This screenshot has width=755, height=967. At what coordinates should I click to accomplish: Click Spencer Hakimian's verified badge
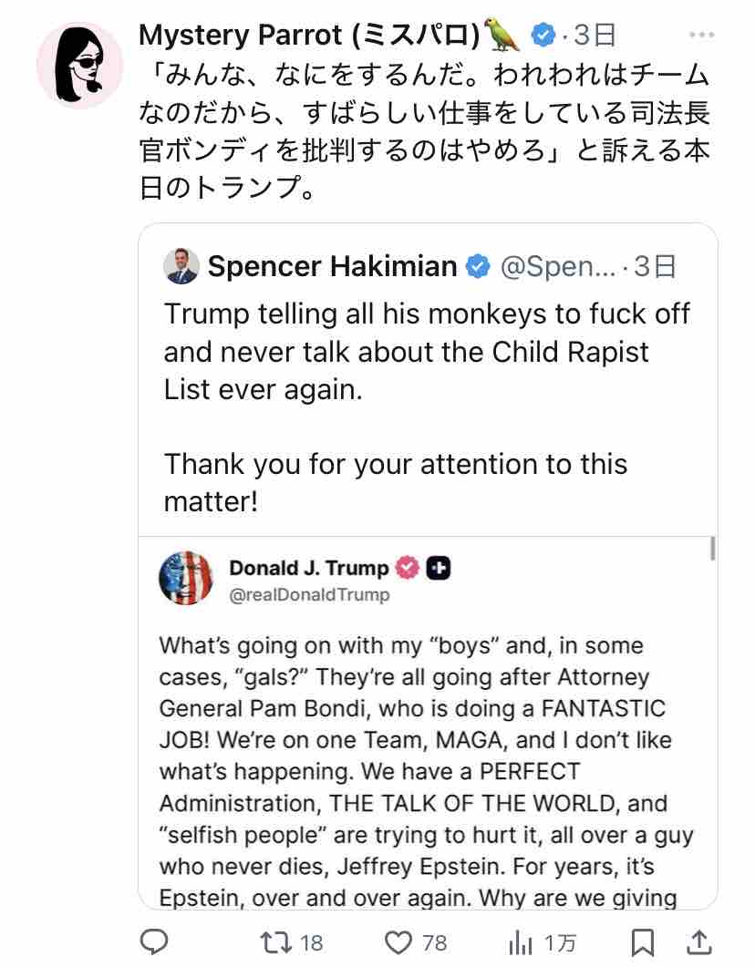[x=477, y=266]
